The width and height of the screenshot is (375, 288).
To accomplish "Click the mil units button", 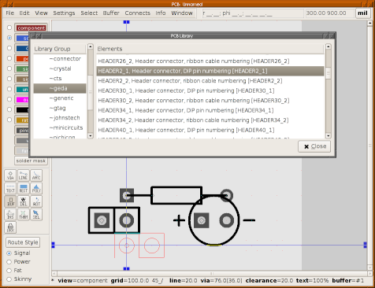I will coord(362,13).
